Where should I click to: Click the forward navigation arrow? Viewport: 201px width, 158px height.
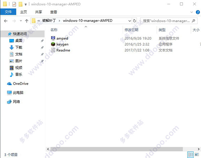14,21
